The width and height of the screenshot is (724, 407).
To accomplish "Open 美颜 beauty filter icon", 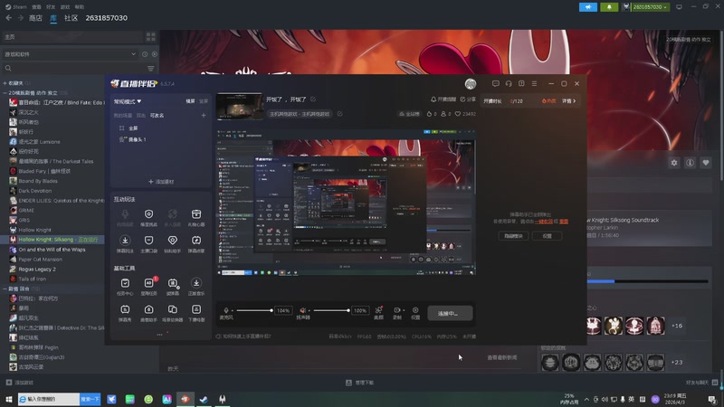I will pos(378,312).
